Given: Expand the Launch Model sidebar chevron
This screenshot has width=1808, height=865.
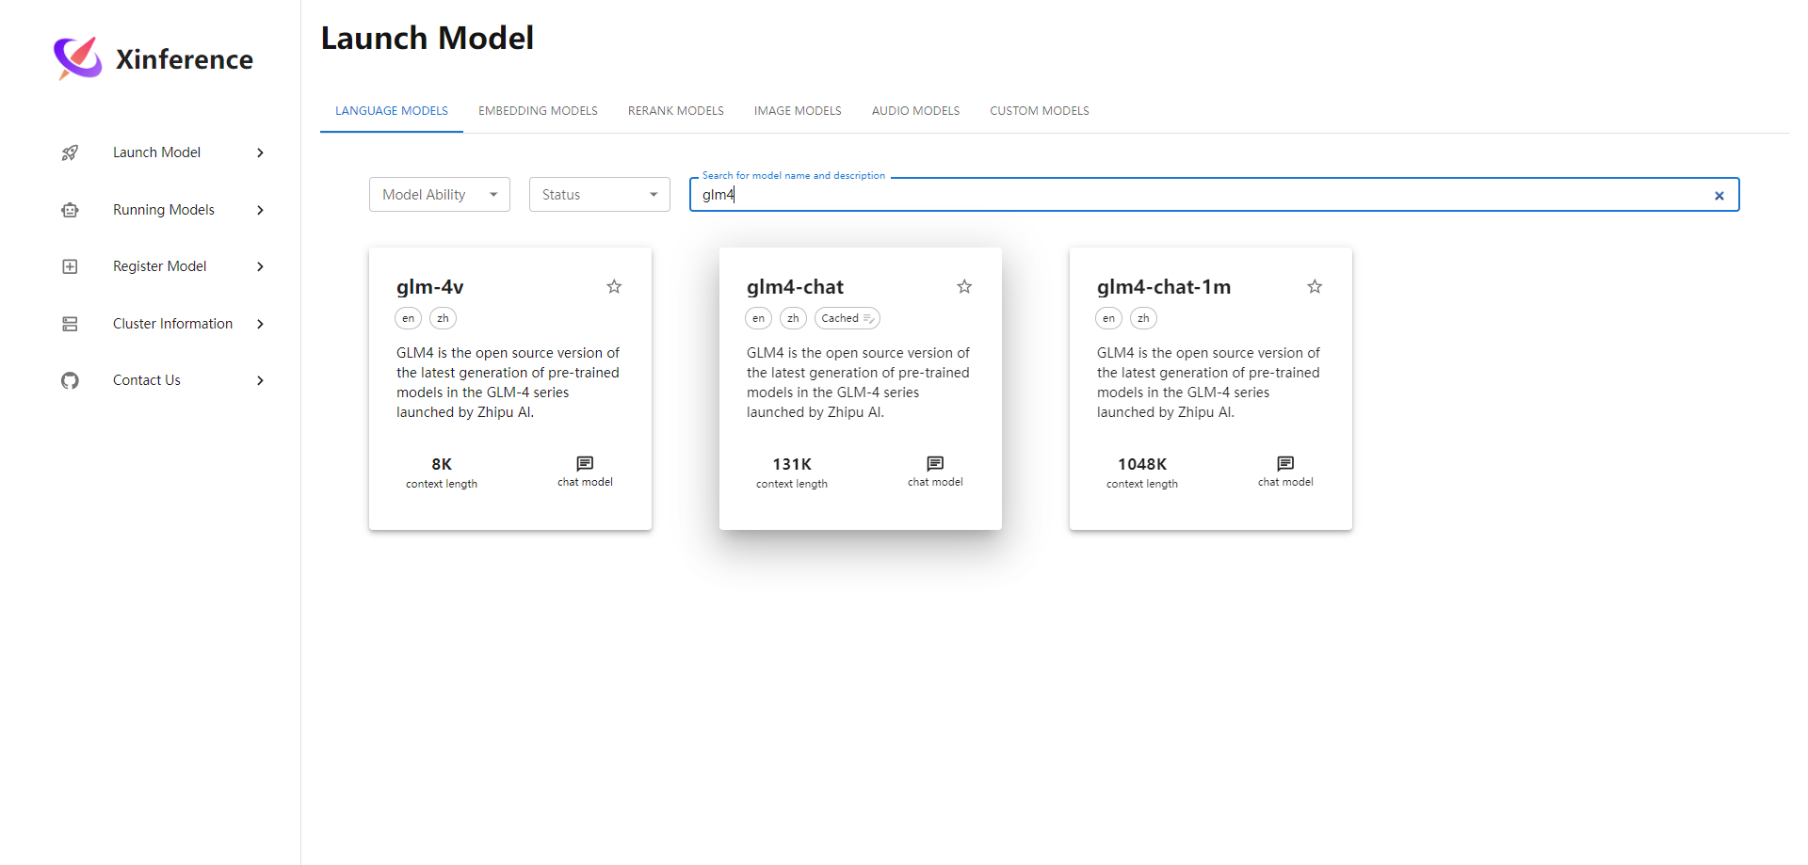Looking at the screenshot, I should pyautogui.click(x=261, y=152).
